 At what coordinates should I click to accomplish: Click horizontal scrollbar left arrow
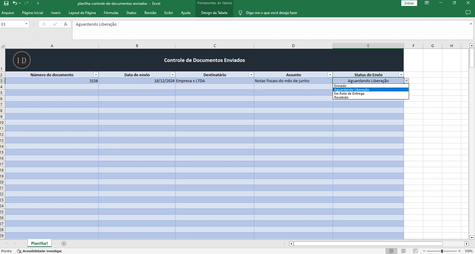point(291,244)
